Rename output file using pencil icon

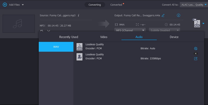163,15
